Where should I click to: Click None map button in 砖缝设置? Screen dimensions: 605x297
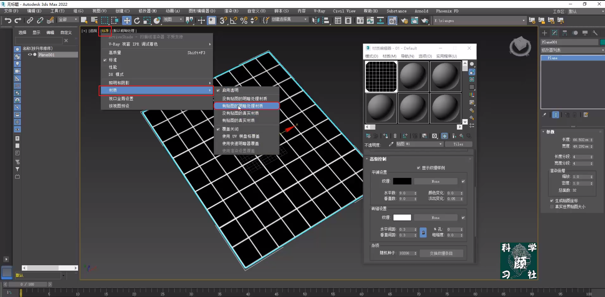[435, 218]
